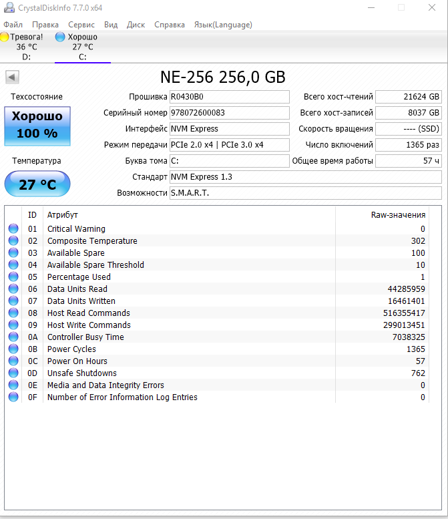Click the 27 °C temperature button

pos(37,184)
